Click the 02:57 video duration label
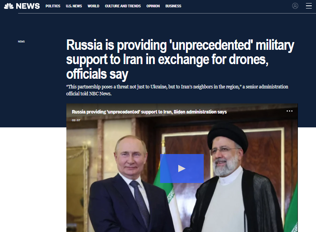Viewport: 316px width, 232px height. tap(76, 120)
